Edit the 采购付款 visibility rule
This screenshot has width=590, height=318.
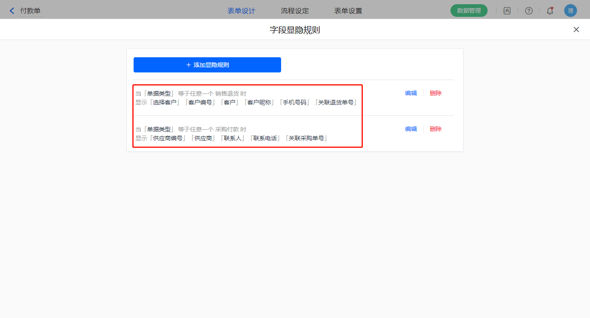click(x=410, y=129)
